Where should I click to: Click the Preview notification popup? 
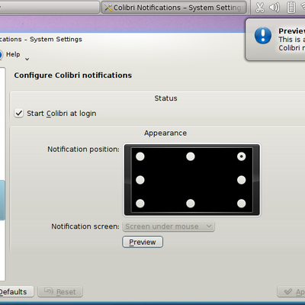tap(275, 40)
